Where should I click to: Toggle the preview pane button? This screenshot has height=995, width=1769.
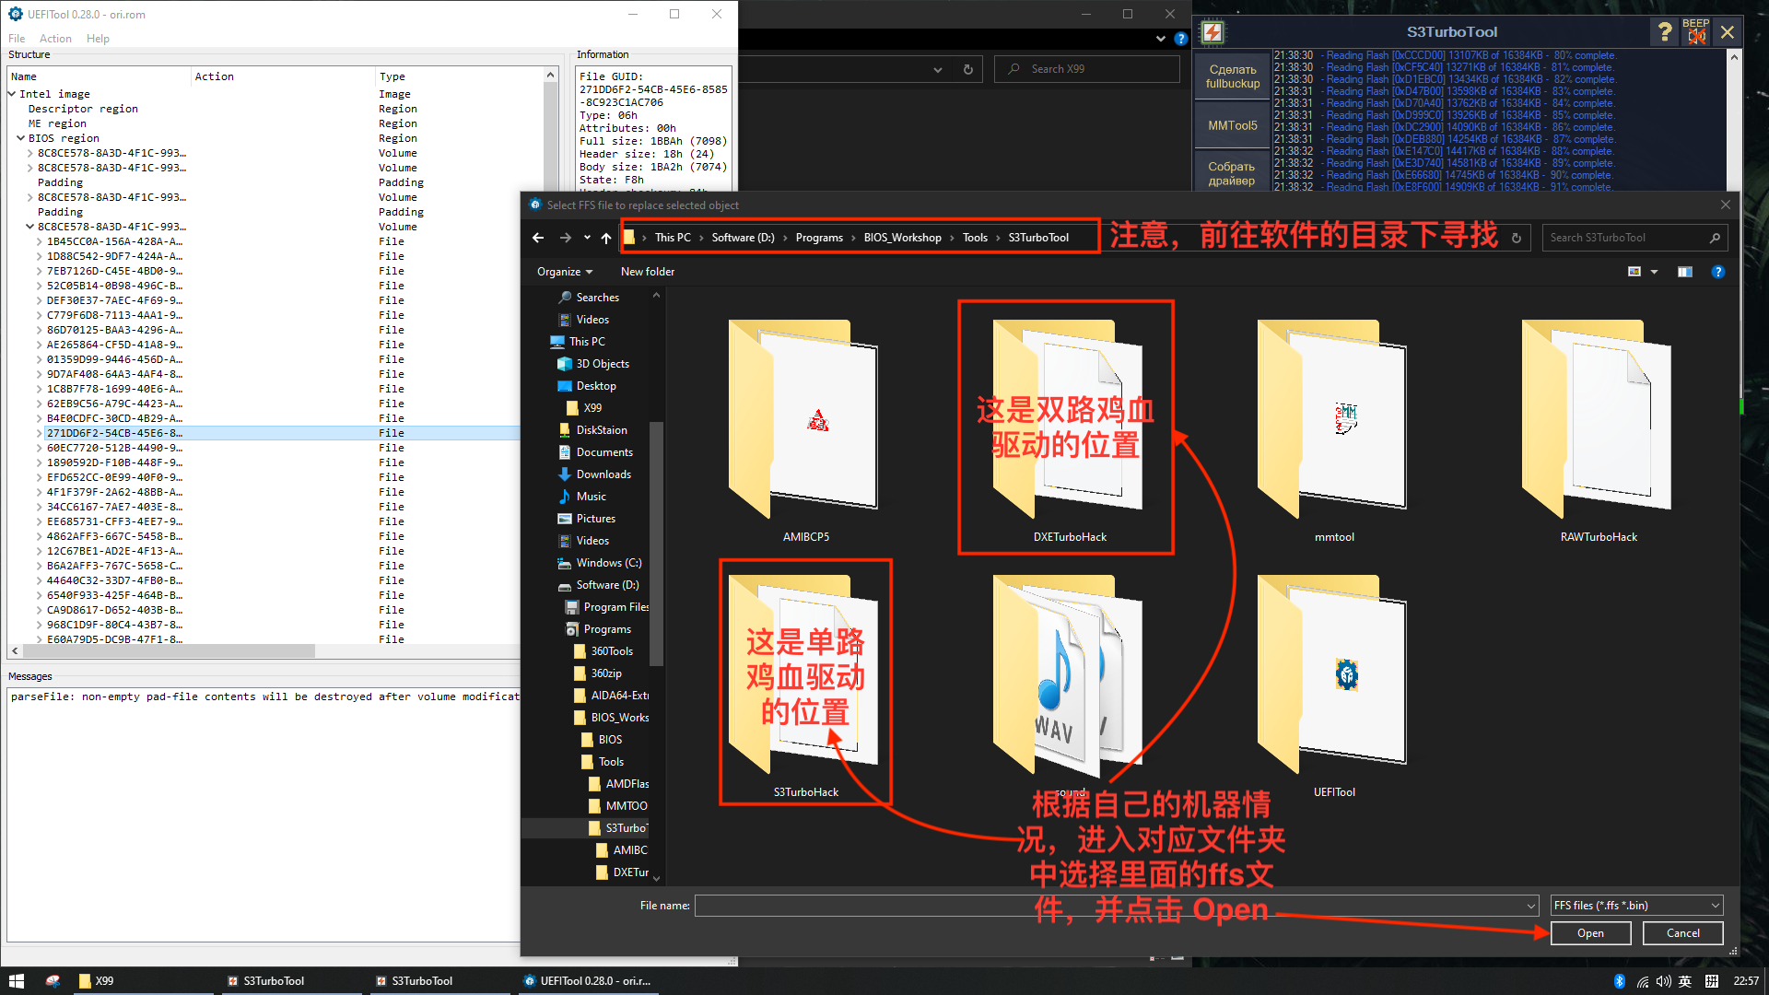click(x=1684, y=272)
